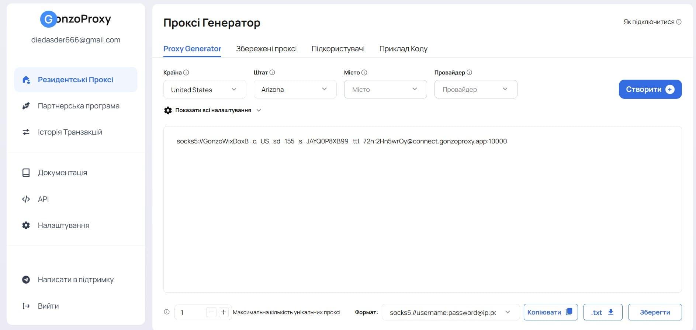Click info icon next to Провайдер label
This screenshot has width=696, height=330.
(470, 73)
